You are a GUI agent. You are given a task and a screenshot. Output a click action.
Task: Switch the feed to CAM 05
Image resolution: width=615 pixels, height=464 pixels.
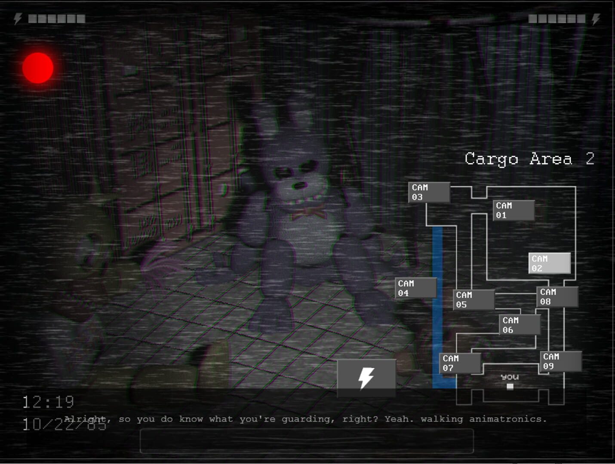click(473, 299)
